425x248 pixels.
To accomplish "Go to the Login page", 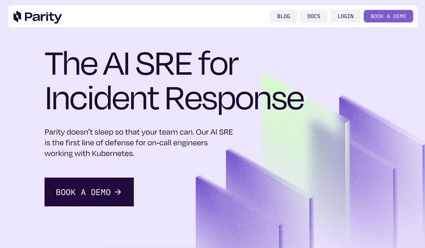I will pyautogui.click(x=345, y=16).
